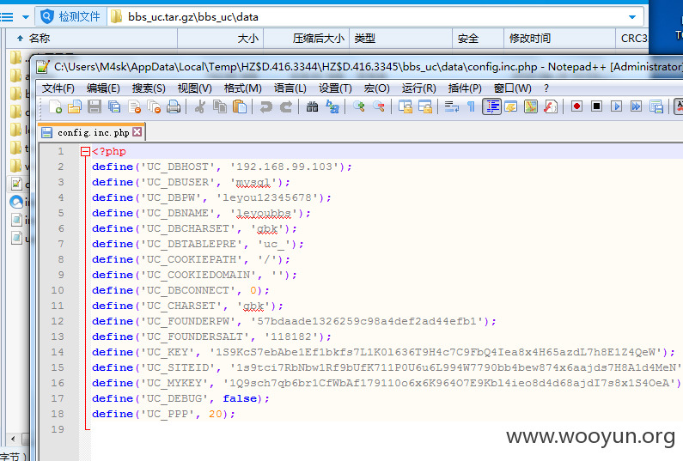Redo the last undone edit
683x461 pixels.
coord(286,106)
